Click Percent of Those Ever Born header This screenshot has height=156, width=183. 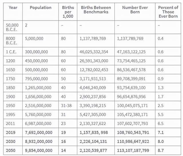[x=168, y=12]
